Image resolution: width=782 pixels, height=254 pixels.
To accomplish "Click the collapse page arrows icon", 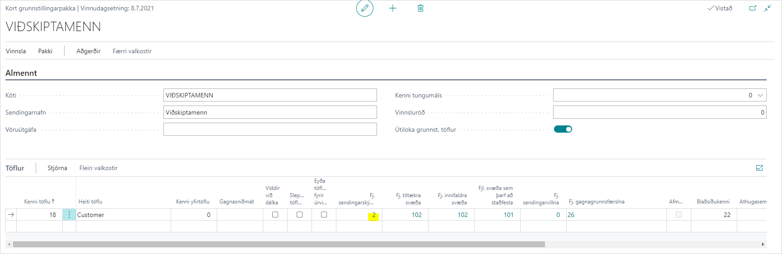I will point(768,8).
